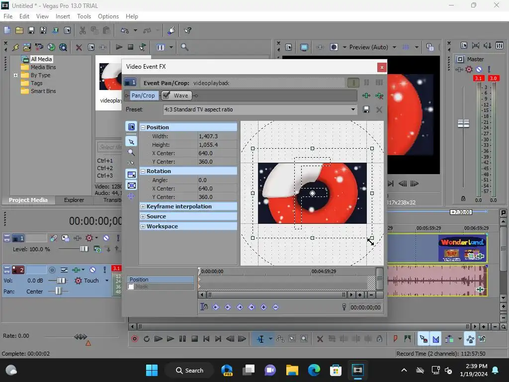Screen dimensions: 509x382
Task: Switch to the Project Media tab
Action: click(28, 200)
